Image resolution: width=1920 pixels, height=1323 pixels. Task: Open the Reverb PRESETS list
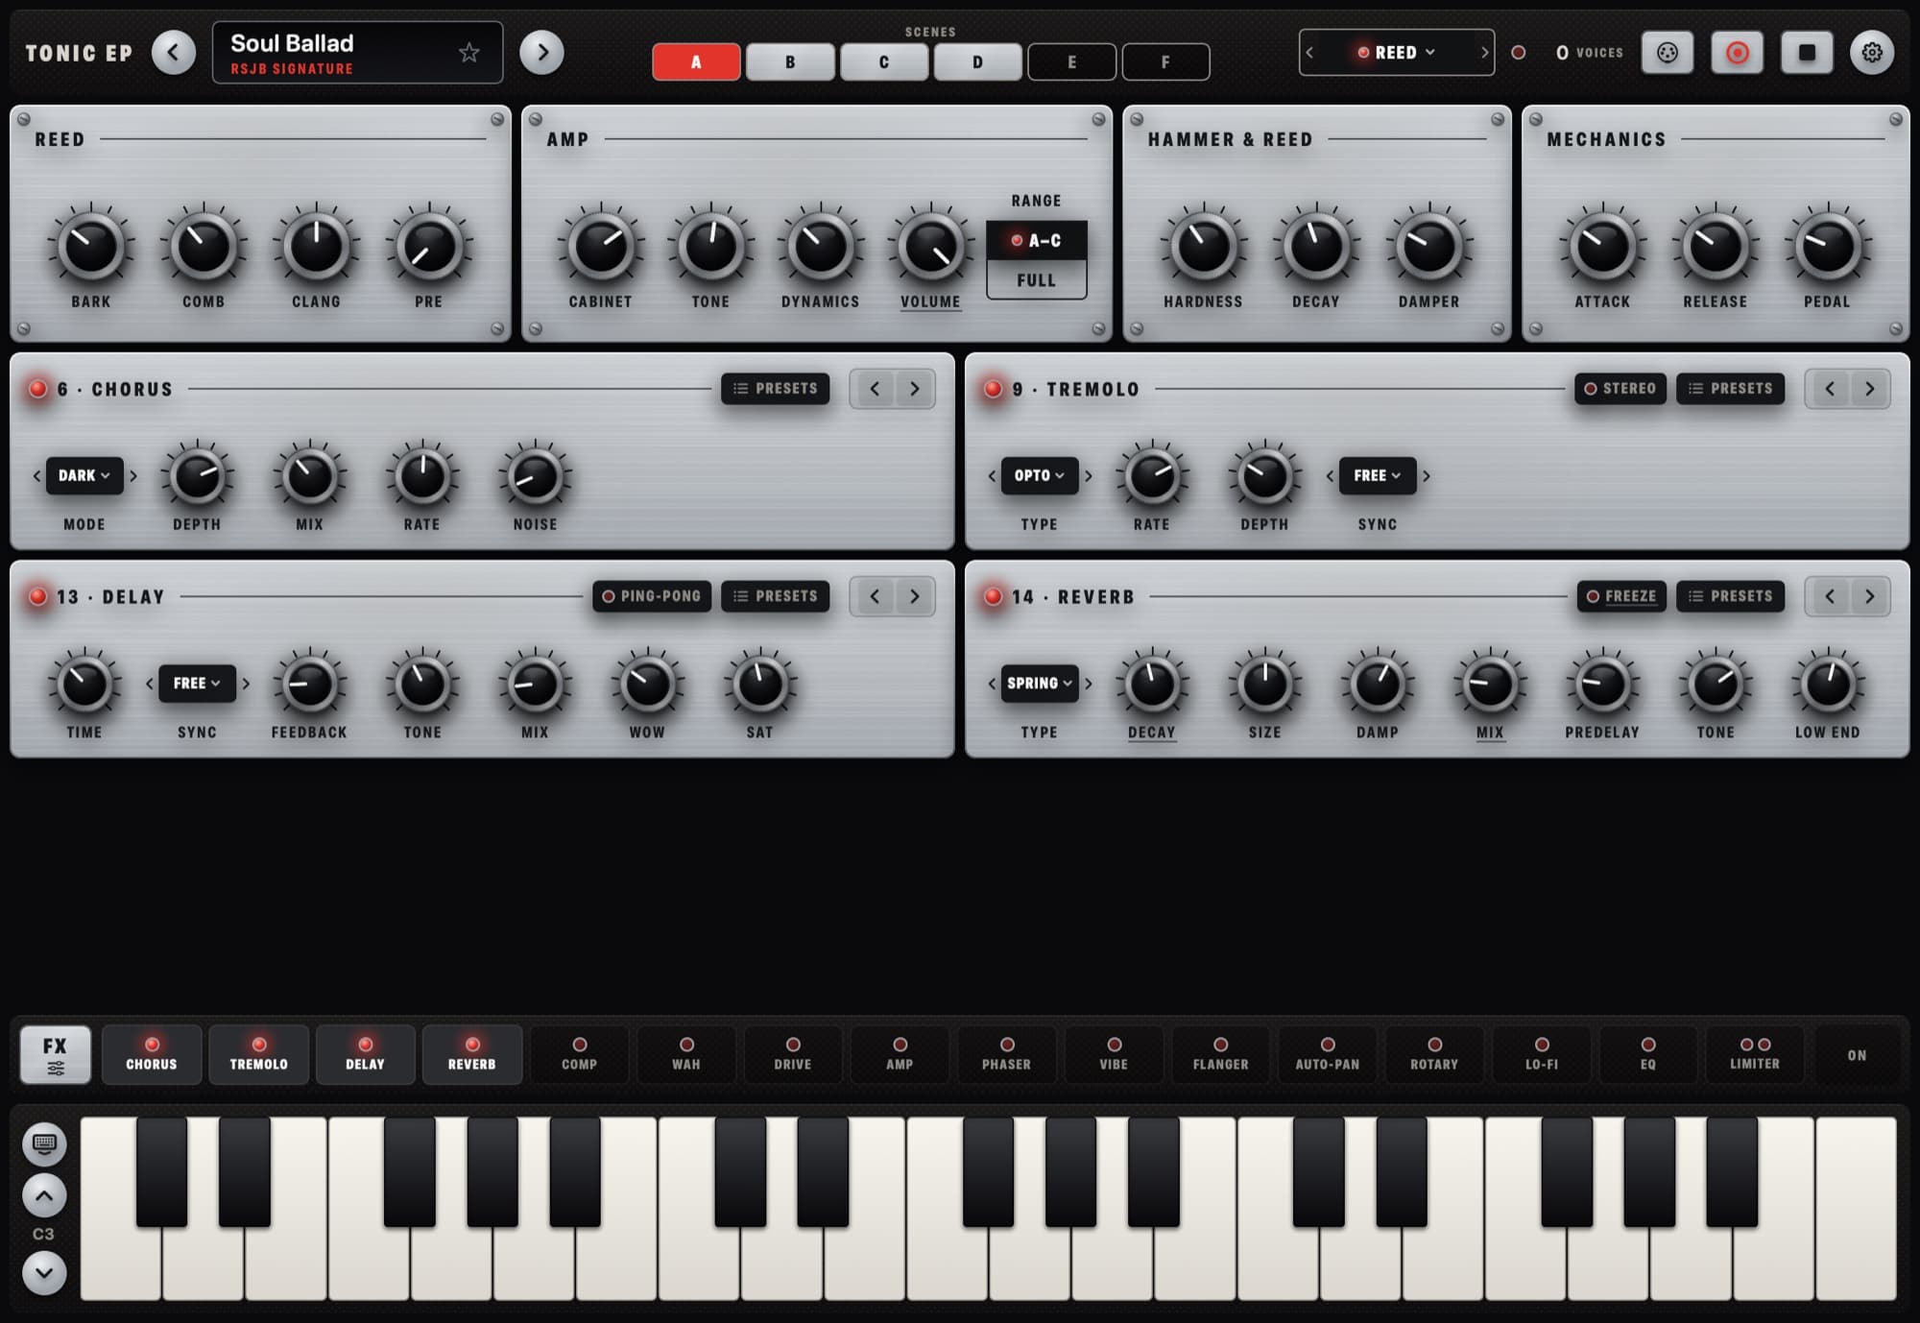1731,596
